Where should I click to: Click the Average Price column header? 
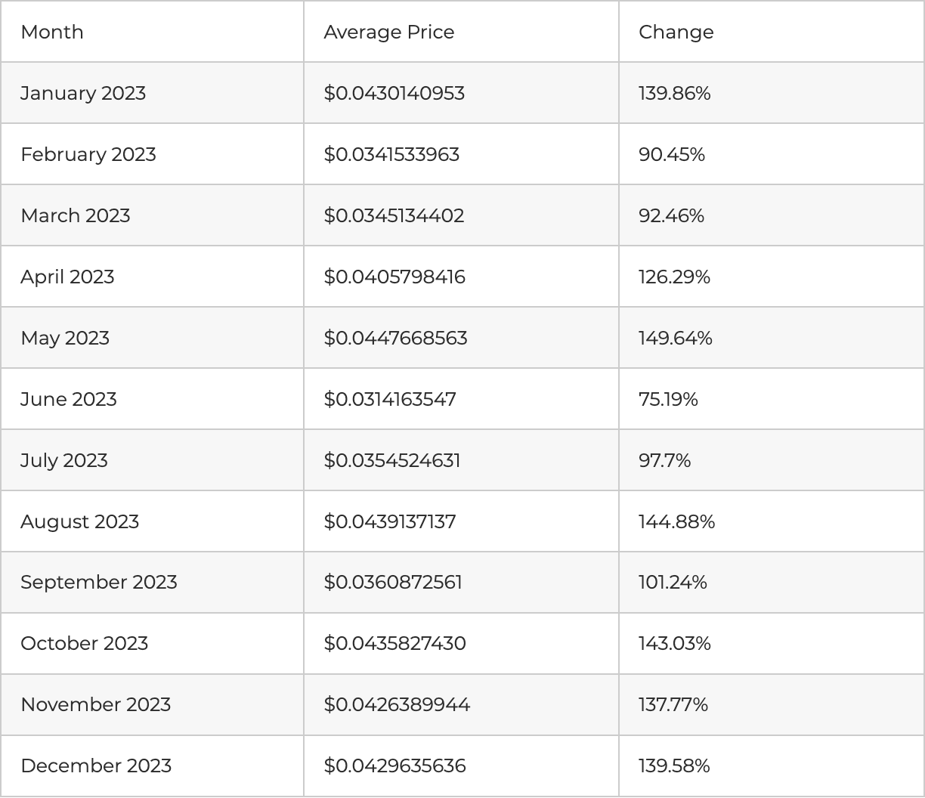(x=388, y=32)
